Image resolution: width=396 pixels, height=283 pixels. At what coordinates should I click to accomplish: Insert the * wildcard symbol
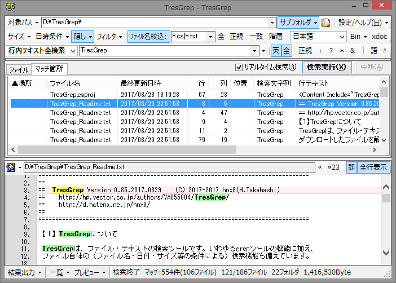342,51
